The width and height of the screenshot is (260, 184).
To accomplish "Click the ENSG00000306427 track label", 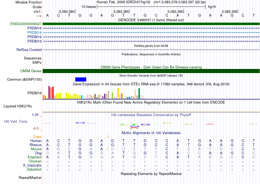I will [26, 24].
